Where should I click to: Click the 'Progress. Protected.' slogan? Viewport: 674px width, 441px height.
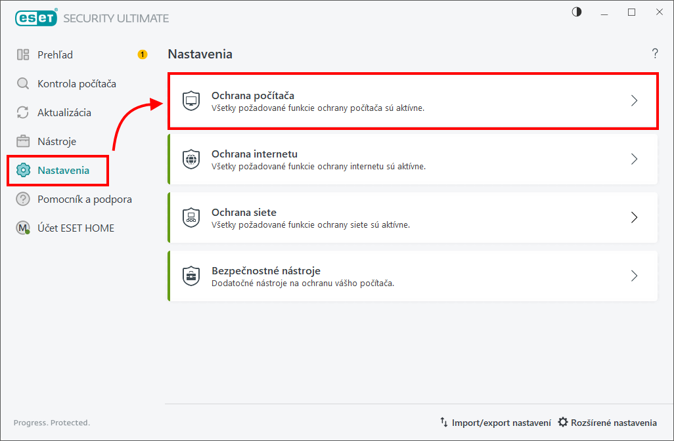click(52, 423)
